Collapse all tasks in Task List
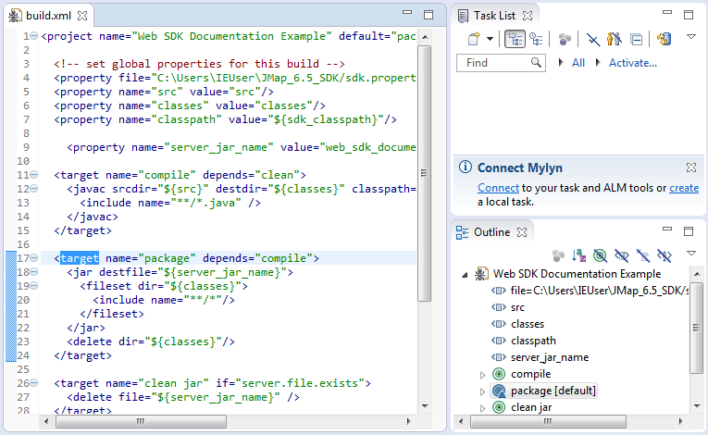Screen dimensions: 708x435 (636, 39)
